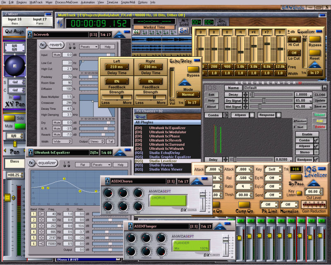Viewport: 331px width, 265px height.
Task: Toggle the Allpass checkbox beside Response
Action: click(x=252, y=115)
